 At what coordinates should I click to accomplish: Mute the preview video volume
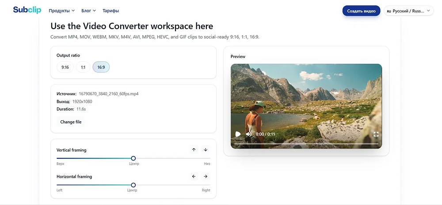(x=248, y=134)
